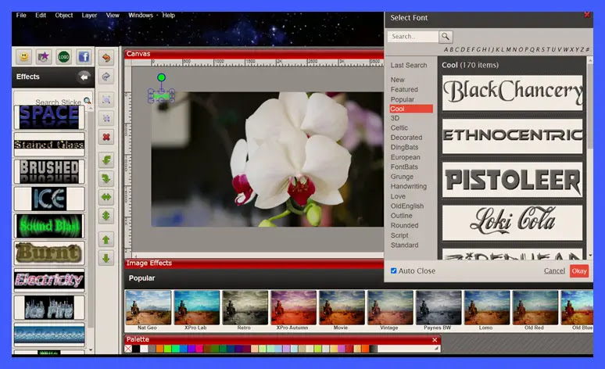The height and width of the screenshot is (369, 605).
Task: Apply the Paynes BW image effect
Action: click(439, 310)
